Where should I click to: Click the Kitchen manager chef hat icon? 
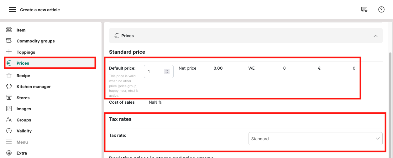click(x=9, y=86)
